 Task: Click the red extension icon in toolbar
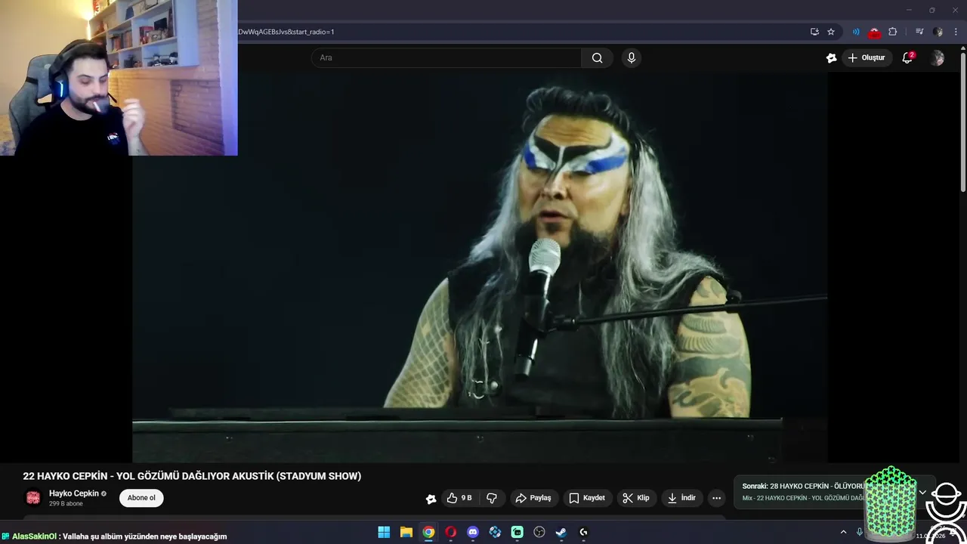(874, 32)
